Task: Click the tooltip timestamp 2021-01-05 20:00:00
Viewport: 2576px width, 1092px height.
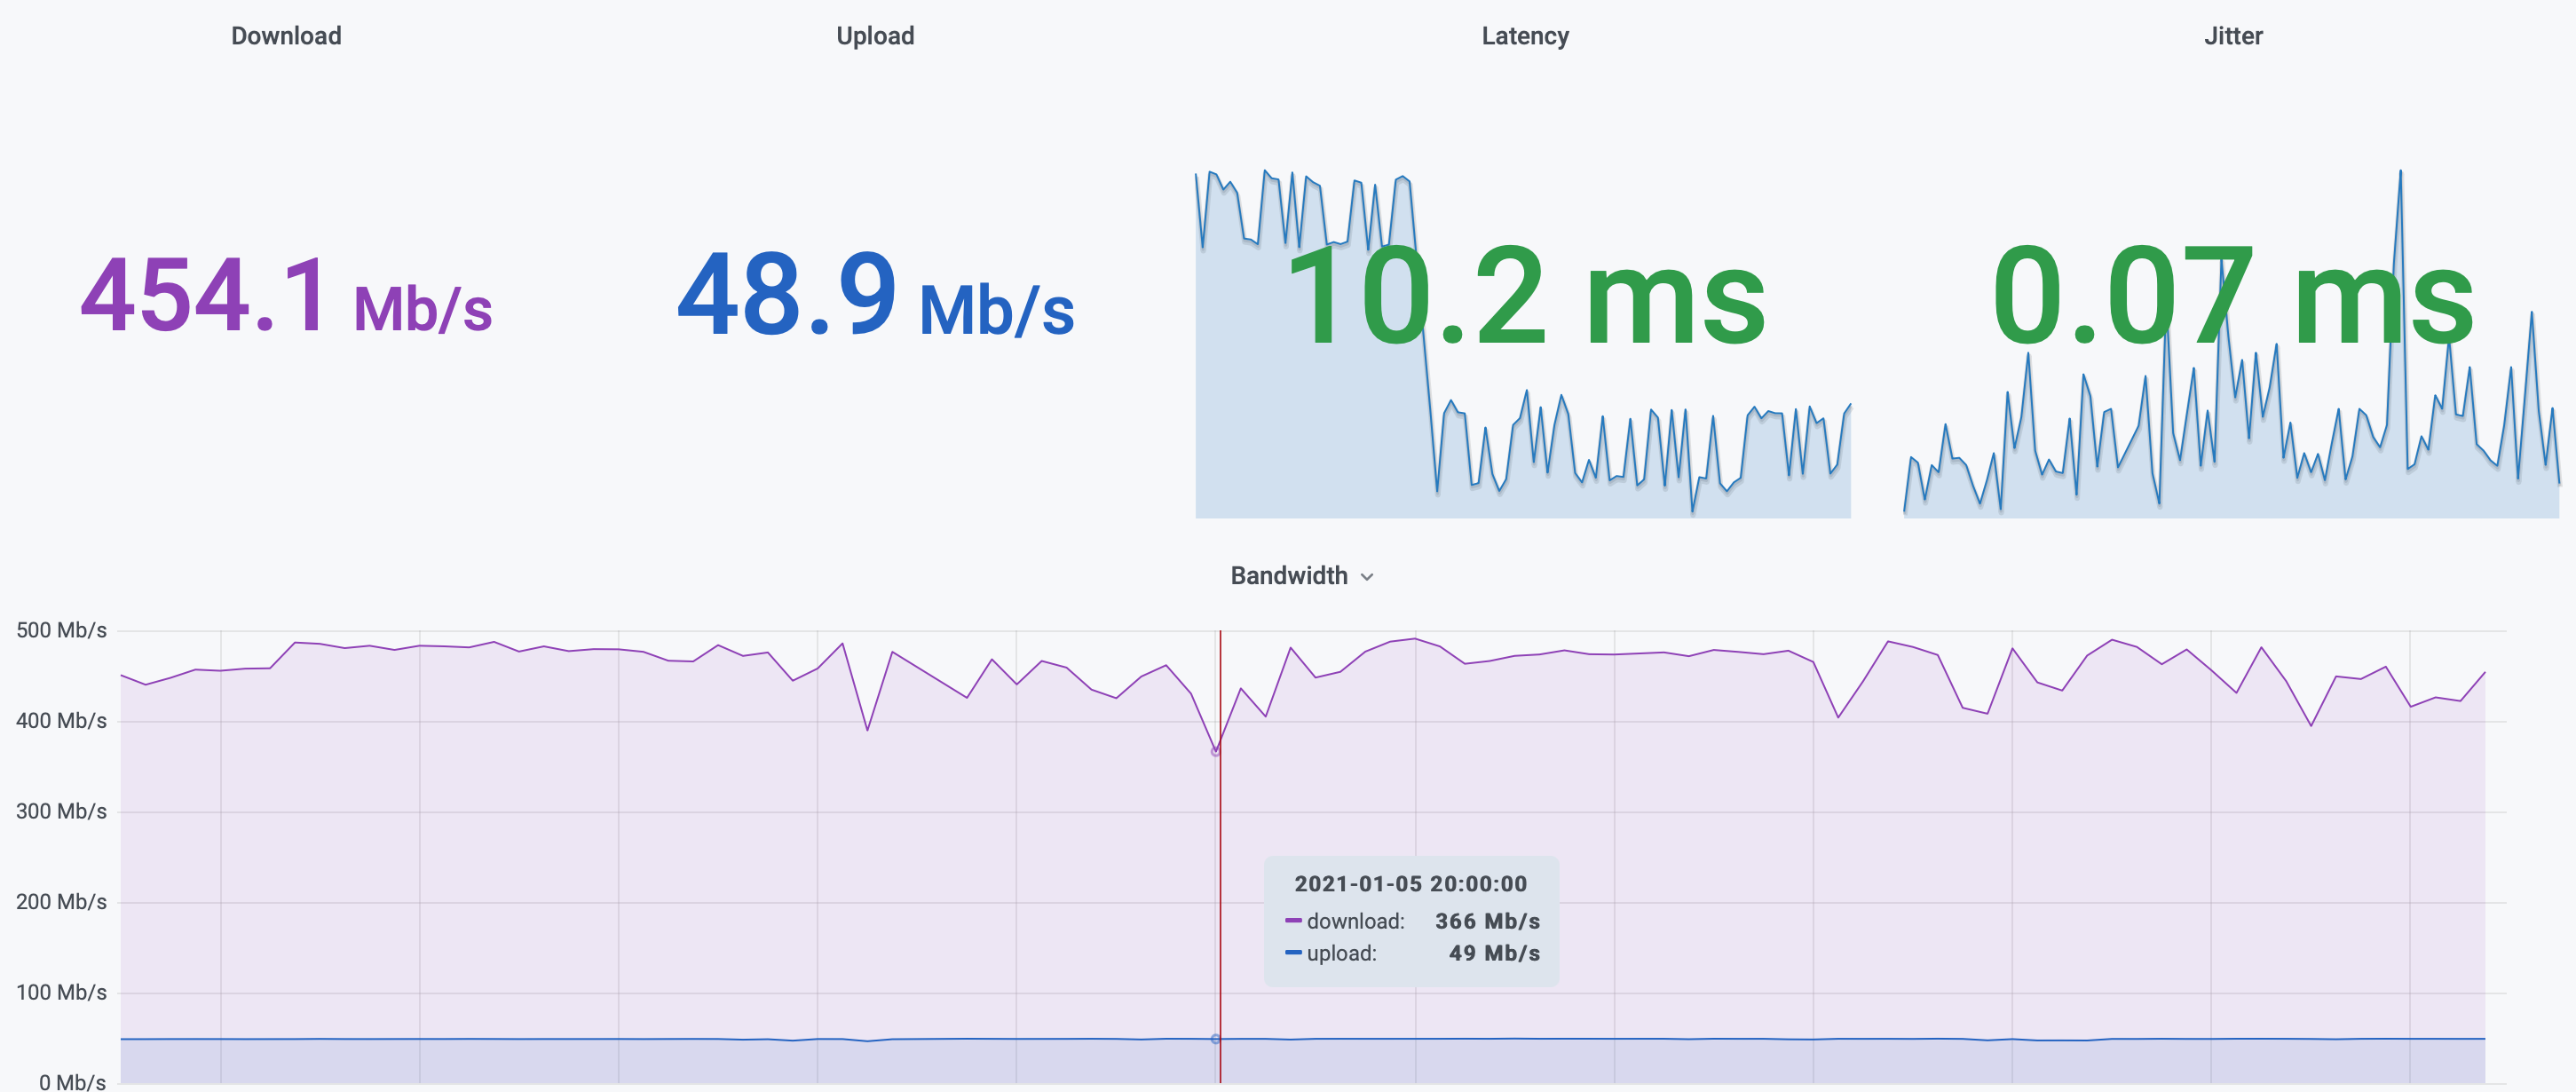Action: pyautogui.click(x=1410, y=884)
